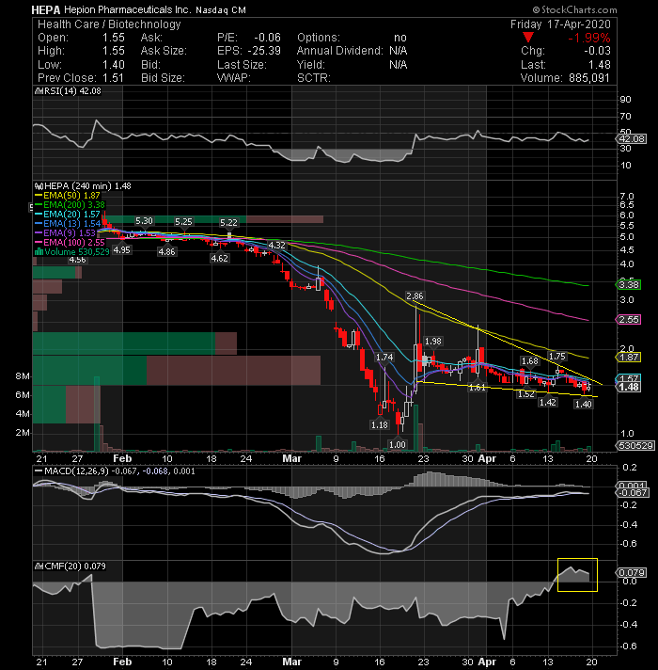Select the EMA(20) 1.57 legend entry
This screenshot has height=670, width=658.
click(68, 214)
